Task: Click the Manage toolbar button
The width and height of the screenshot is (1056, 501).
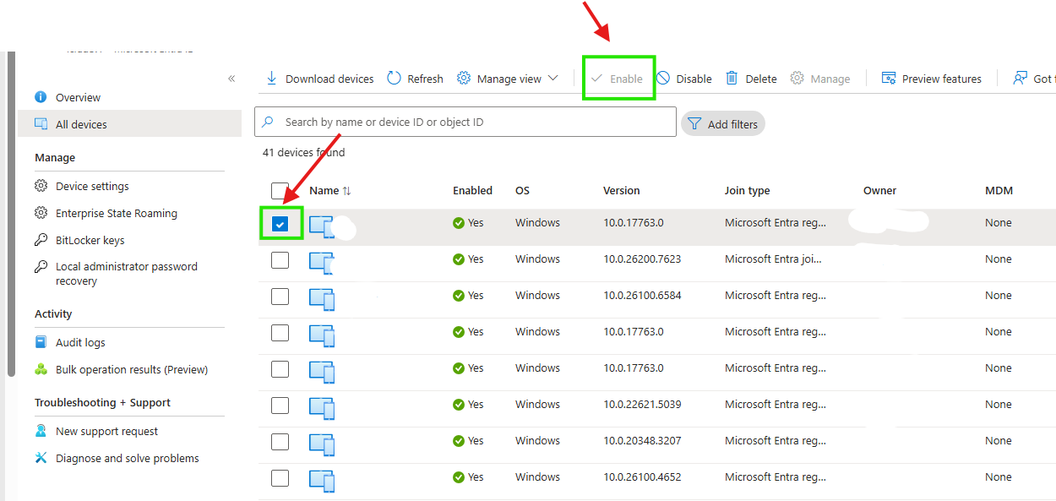Action: (x=820, y=79)
